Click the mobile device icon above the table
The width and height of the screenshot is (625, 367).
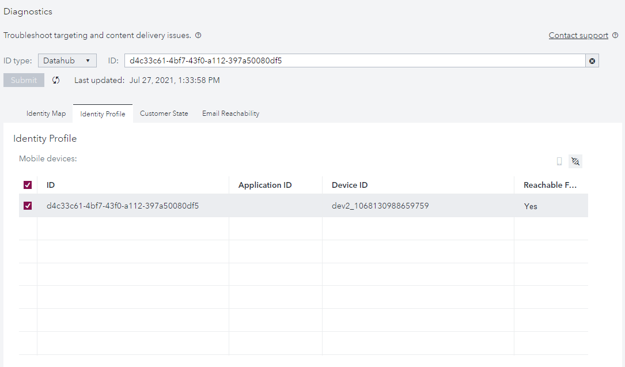tap(559, 161)
